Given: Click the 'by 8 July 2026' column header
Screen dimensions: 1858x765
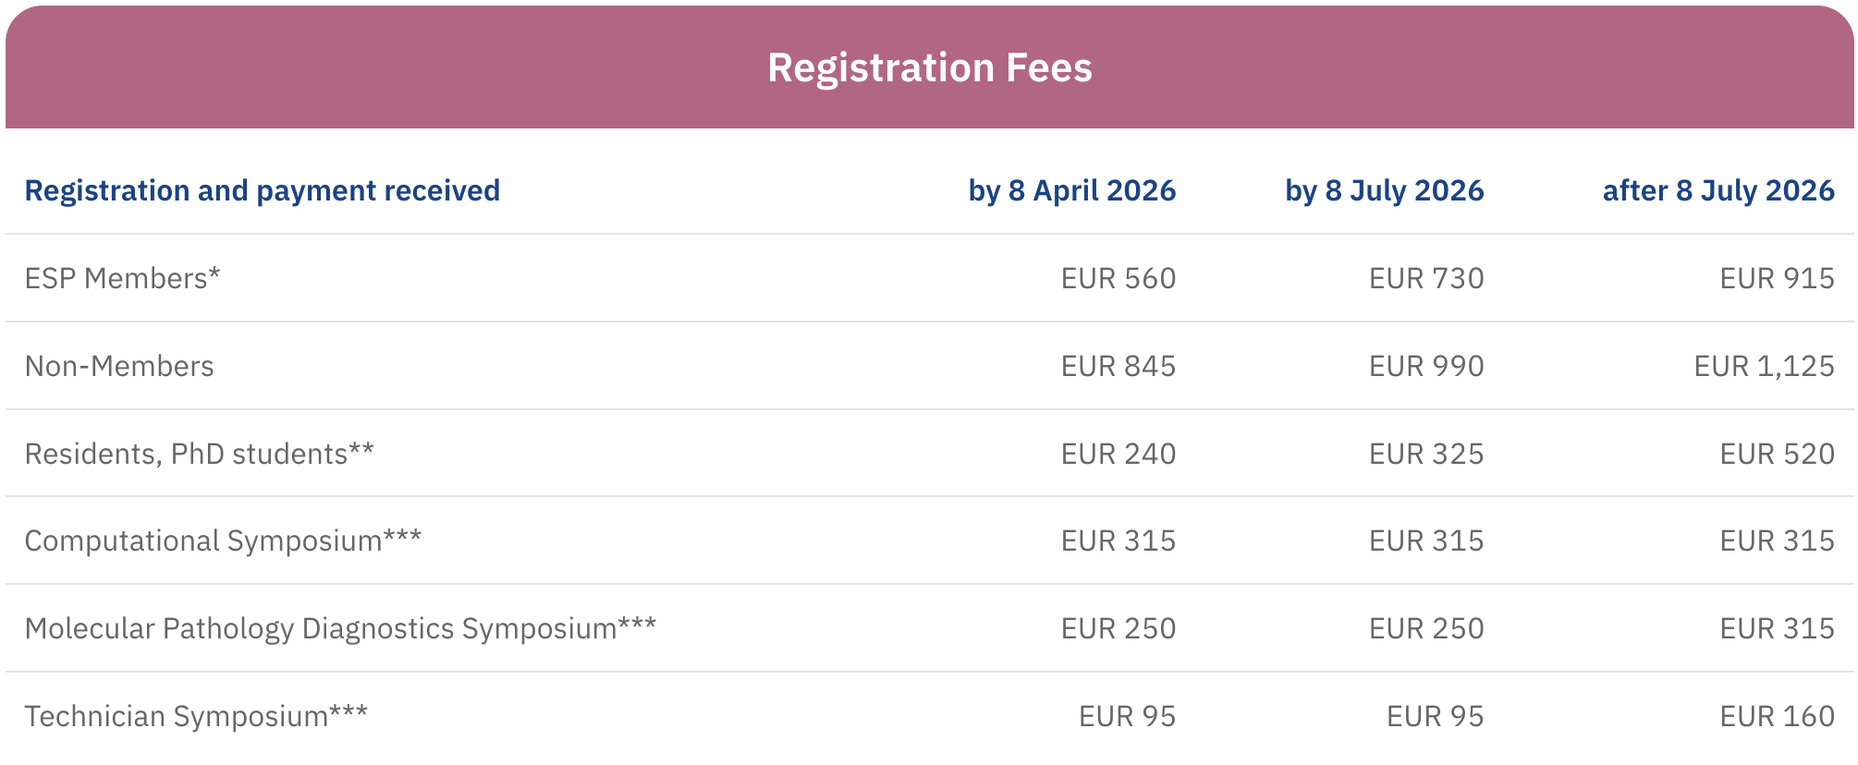Looking at the screenshot, I should click(1384, 190).
